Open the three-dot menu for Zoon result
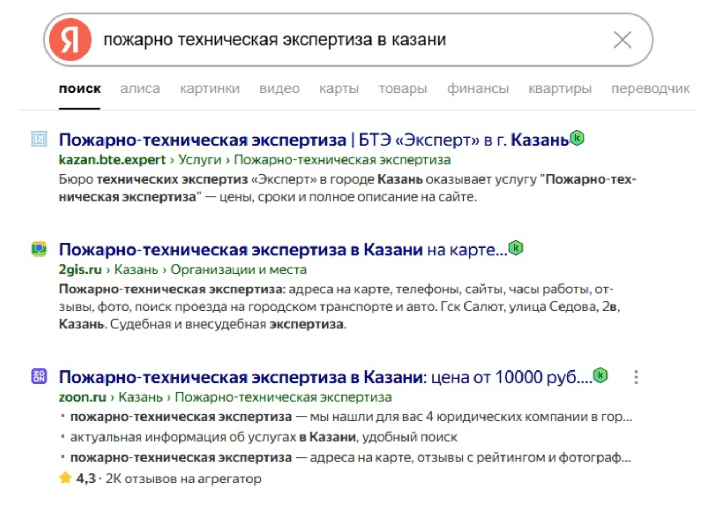The image size is (721, 513). pos(636,377)
